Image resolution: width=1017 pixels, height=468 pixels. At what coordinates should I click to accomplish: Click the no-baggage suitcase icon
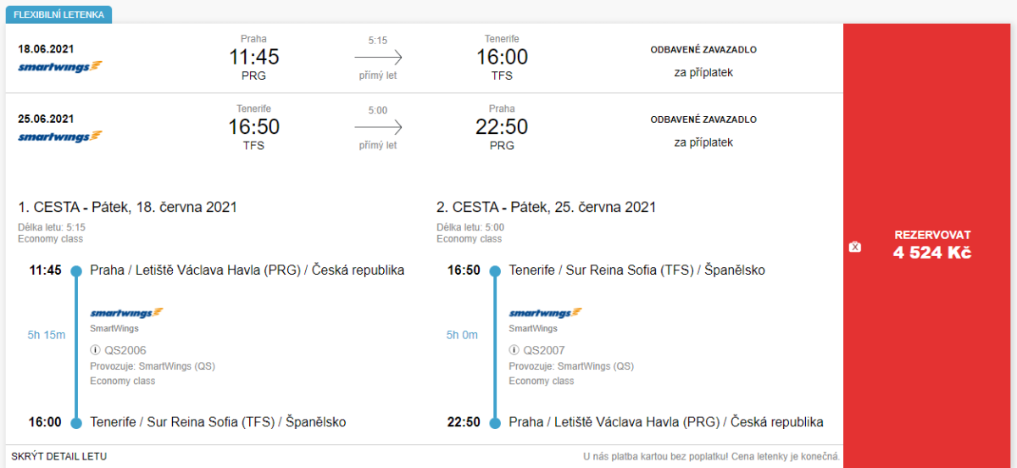(854, 247)
